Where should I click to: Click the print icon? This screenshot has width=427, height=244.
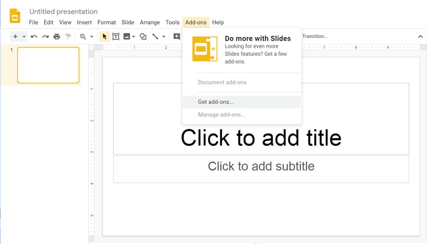pyautogui.click(x=57, y=36)
